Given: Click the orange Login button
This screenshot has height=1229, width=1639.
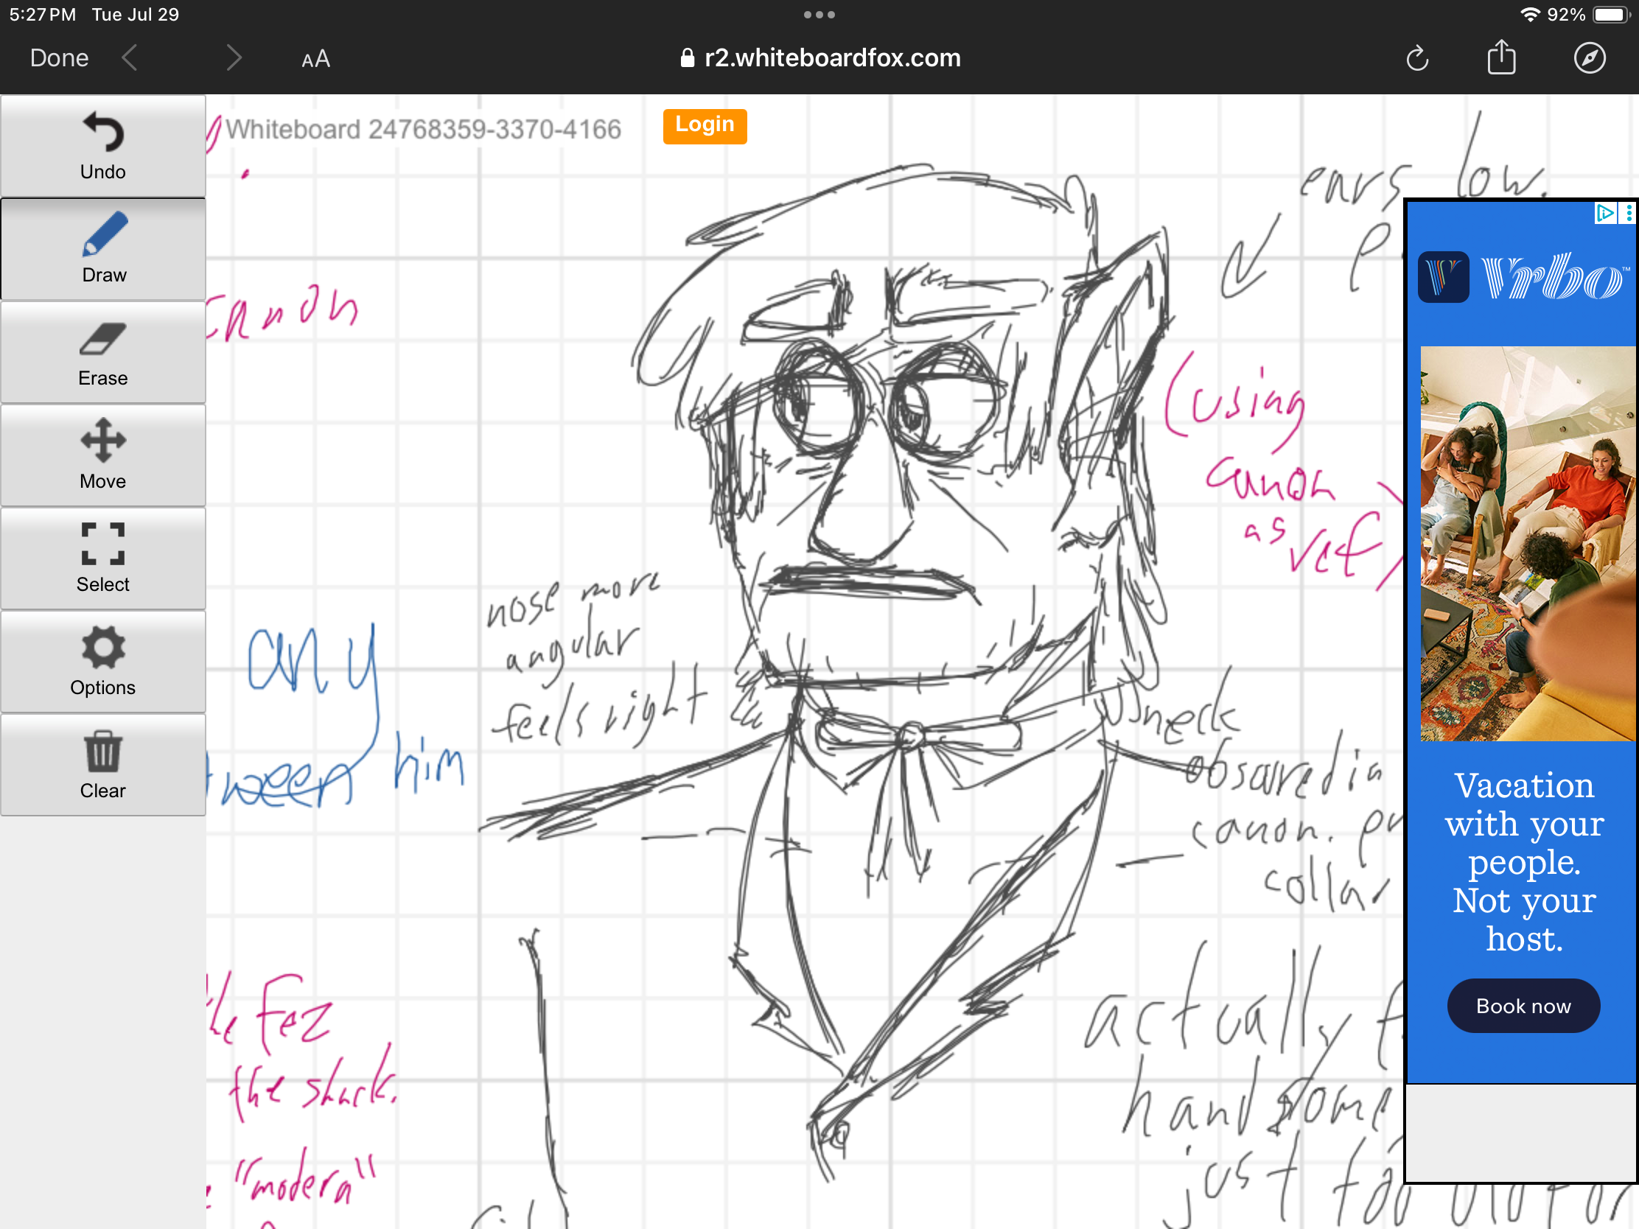Looking at the screenshot, I should (704, 125).
